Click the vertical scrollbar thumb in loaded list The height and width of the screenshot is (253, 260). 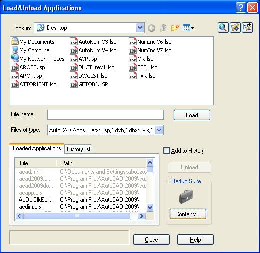pos(150,170)
